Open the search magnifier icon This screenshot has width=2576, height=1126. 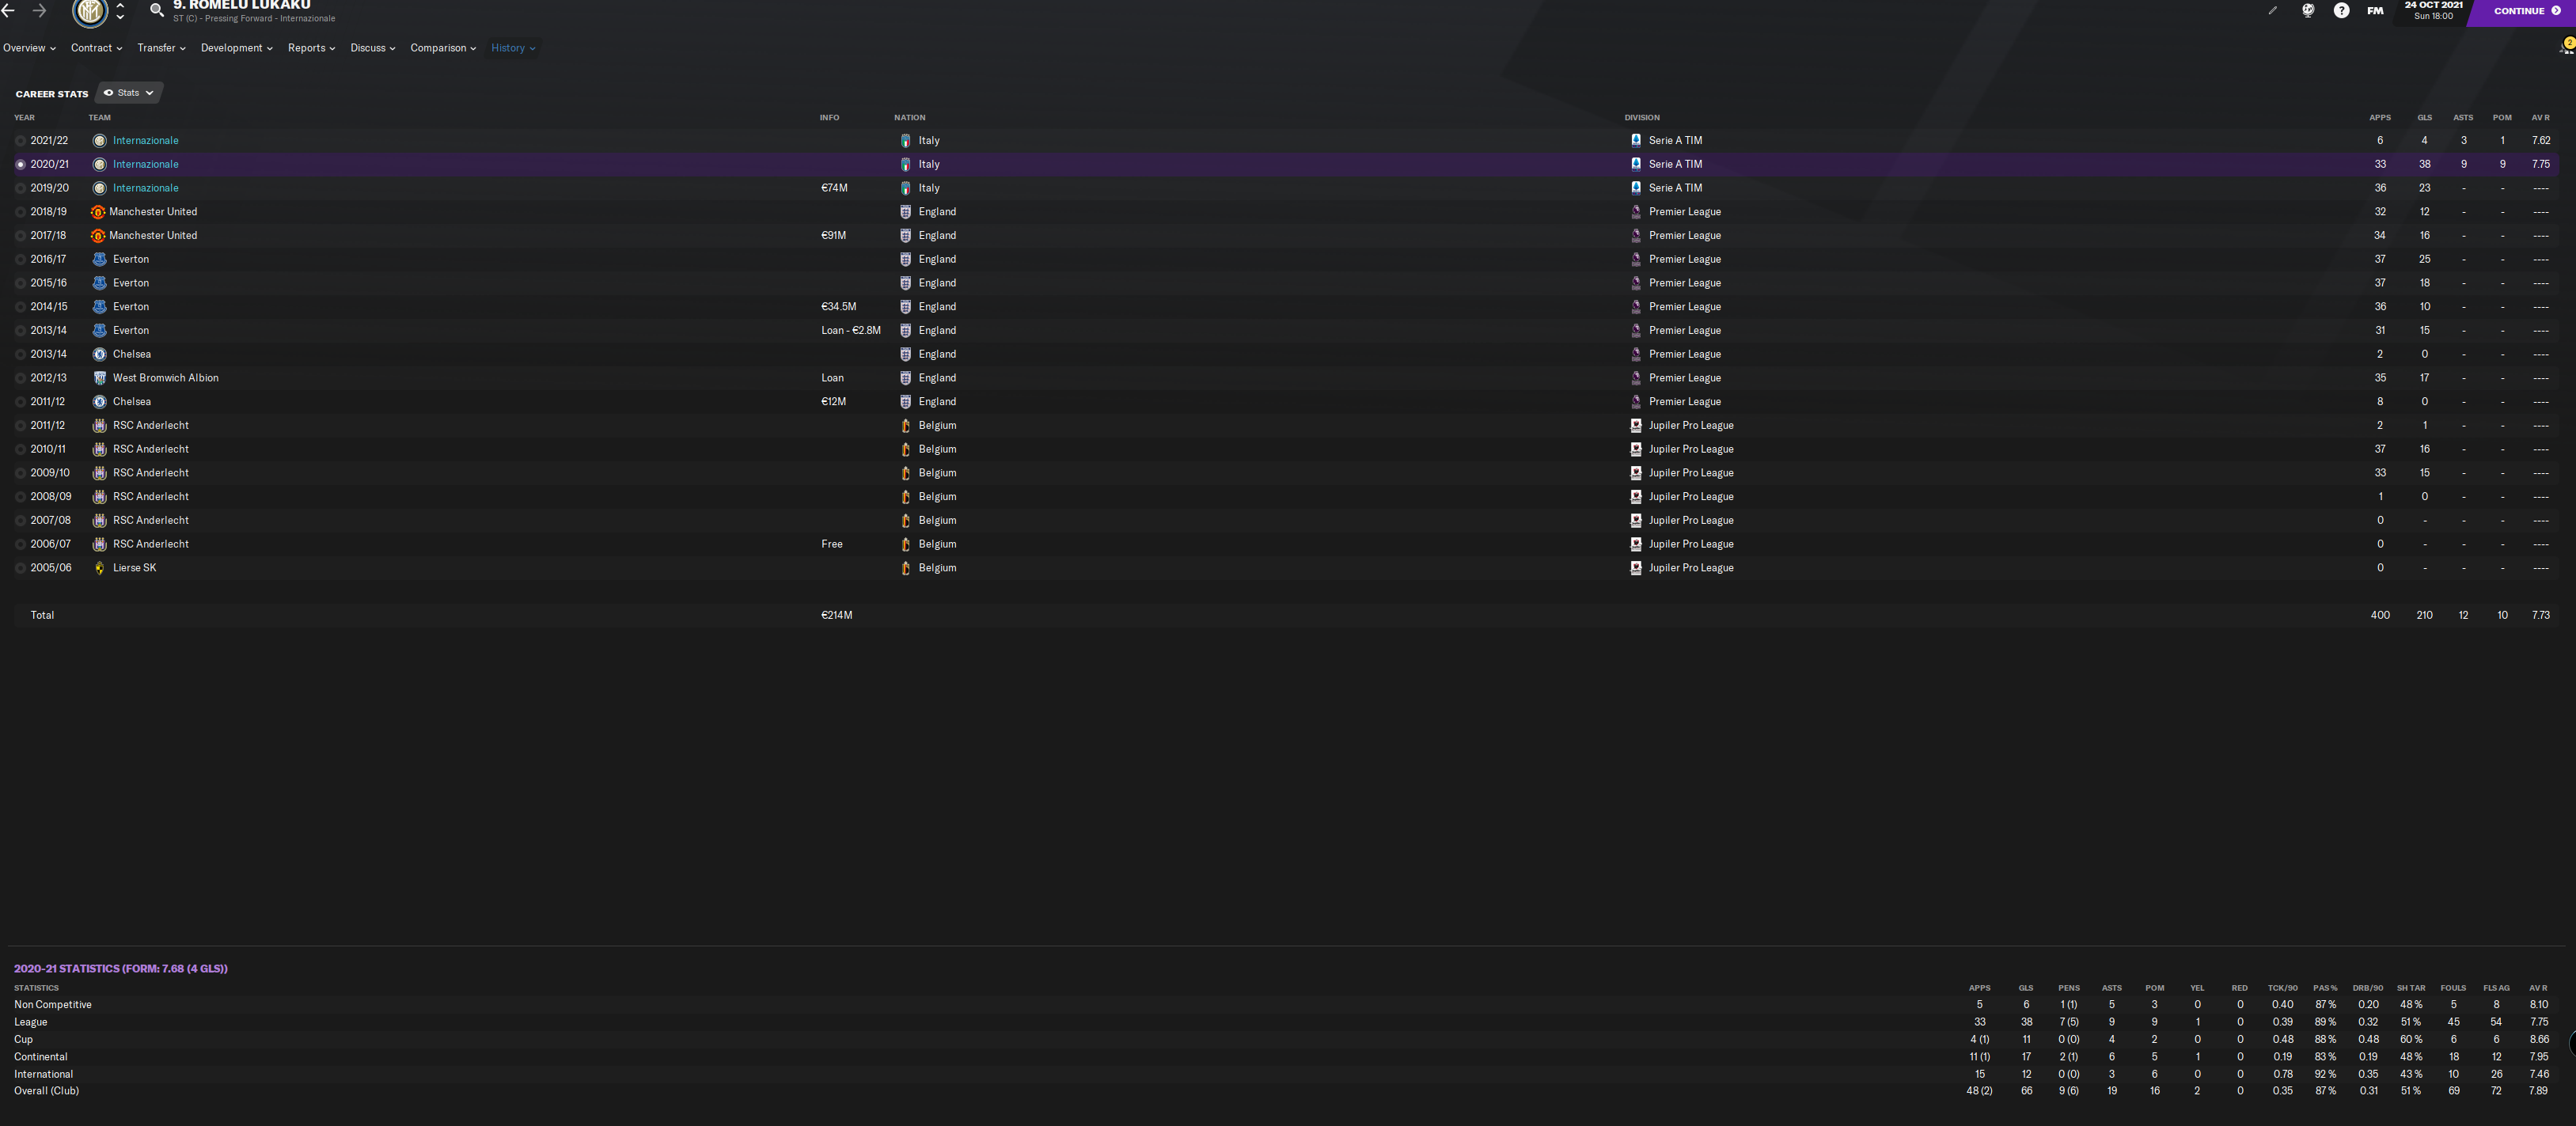coord(157,11)
